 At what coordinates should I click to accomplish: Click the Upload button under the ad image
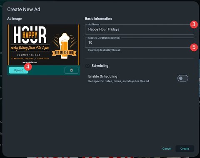click(18, 70)
